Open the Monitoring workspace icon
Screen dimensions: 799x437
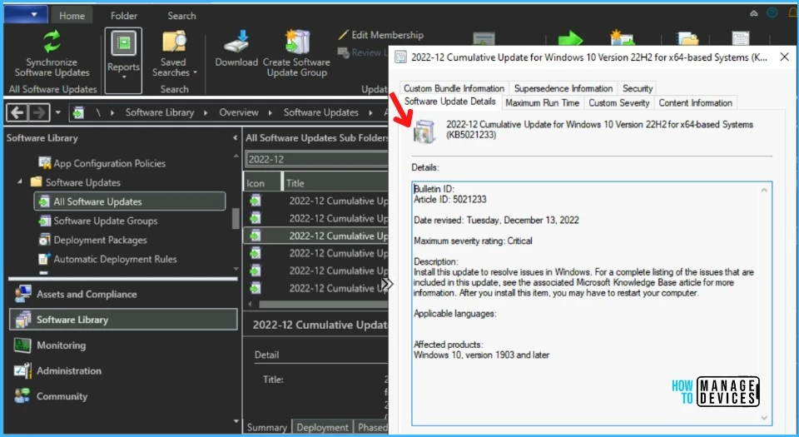pyautogui.click(x=22, y=345)
